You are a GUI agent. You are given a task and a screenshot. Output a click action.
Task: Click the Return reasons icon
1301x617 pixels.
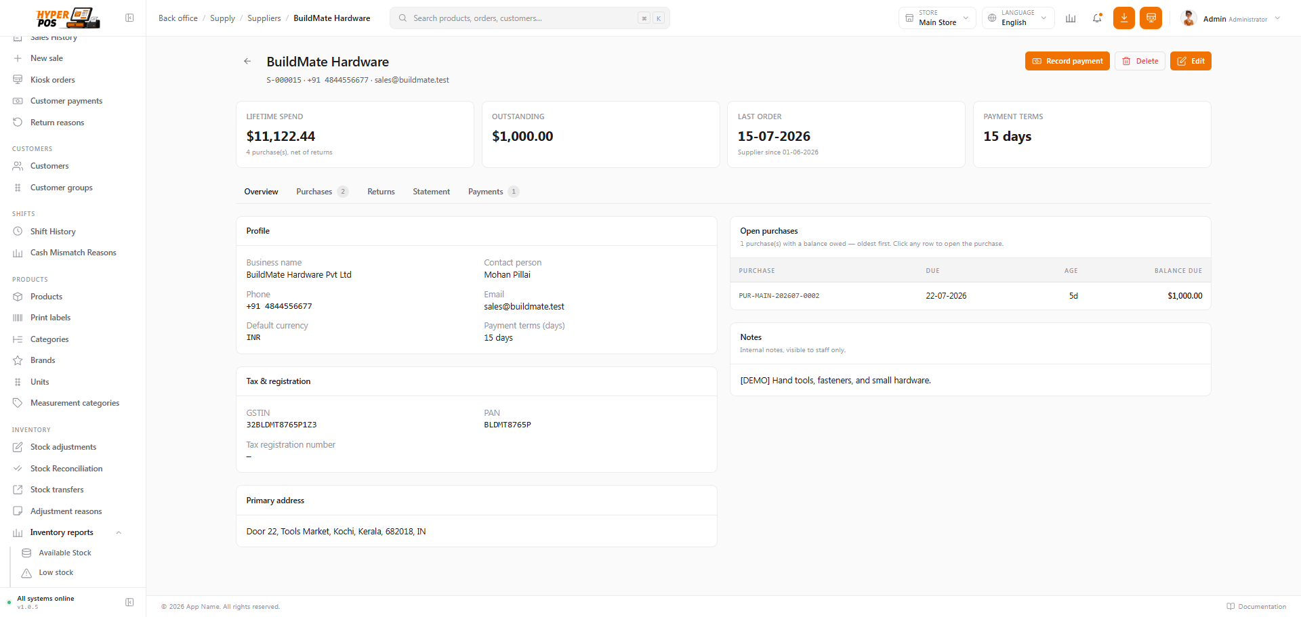(x=18, y=123)
